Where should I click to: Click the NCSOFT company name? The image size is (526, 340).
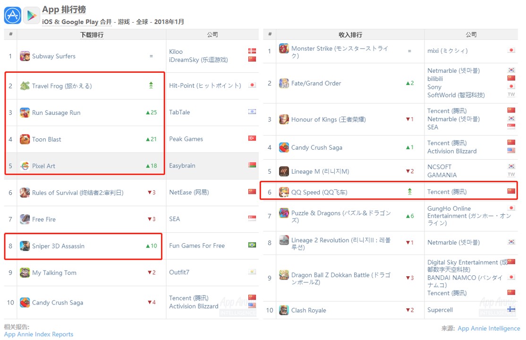[439, 167]
